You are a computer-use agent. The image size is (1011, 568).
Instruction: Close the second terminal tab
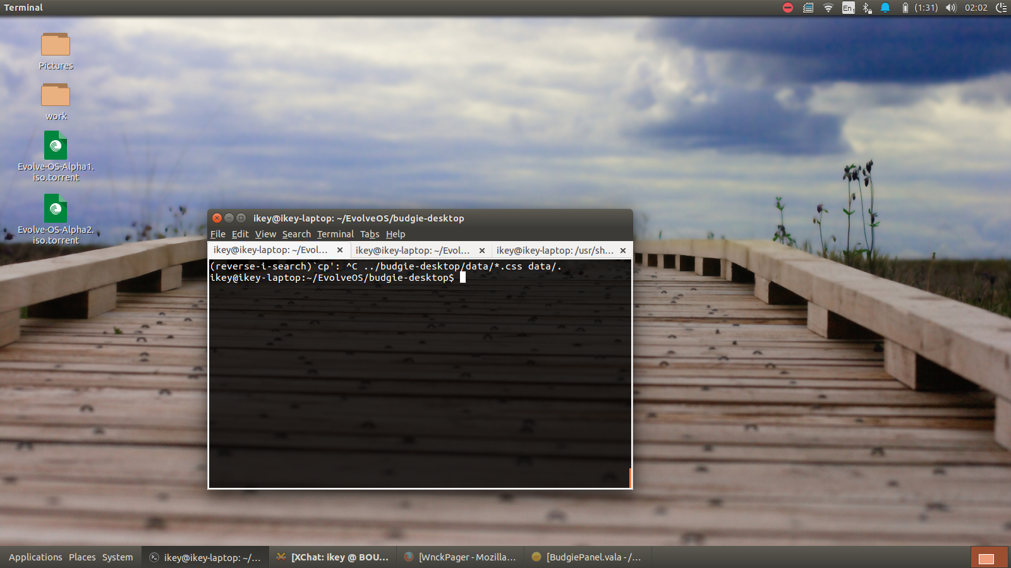[x=482, y=251]
